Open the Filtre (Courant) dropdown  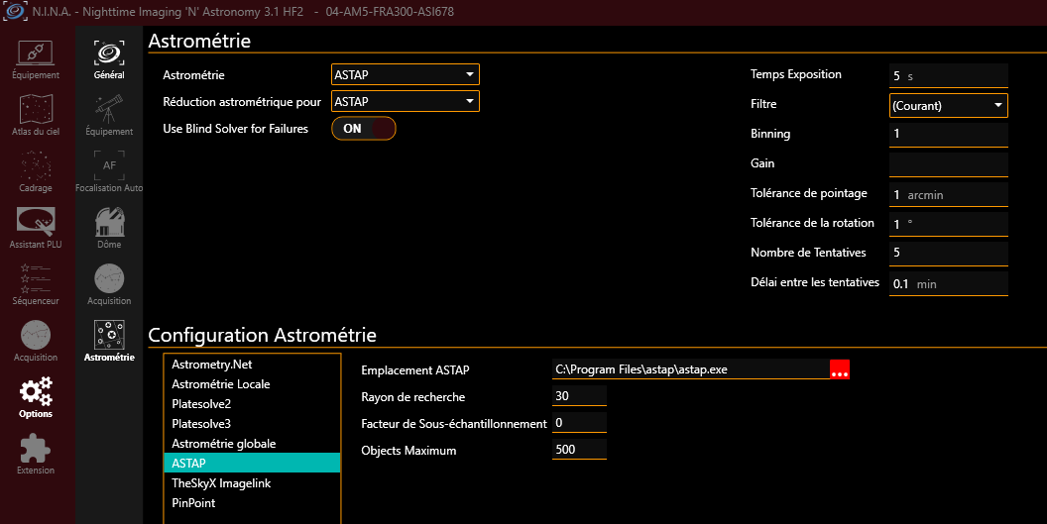pos(948,105)
